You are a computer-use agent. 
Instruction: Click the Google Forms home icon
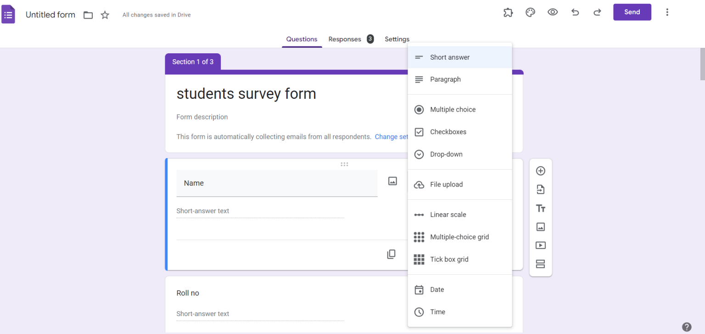(x=8, y=15)
